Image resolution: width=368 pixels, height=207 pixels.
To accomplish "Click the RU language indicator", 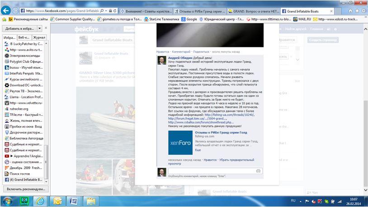I will point(293,201).
